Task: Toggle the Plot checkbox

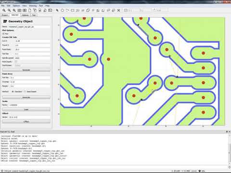Action: [x=3, y=34]
